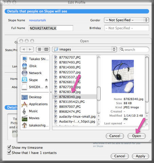Click the headset image preview thumbnail
This screenshot has height=163, width=154.
point(123,76)
